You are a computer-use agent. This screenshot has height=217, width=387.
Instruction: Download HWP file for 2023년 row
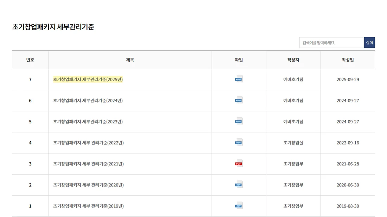[239, 121]
